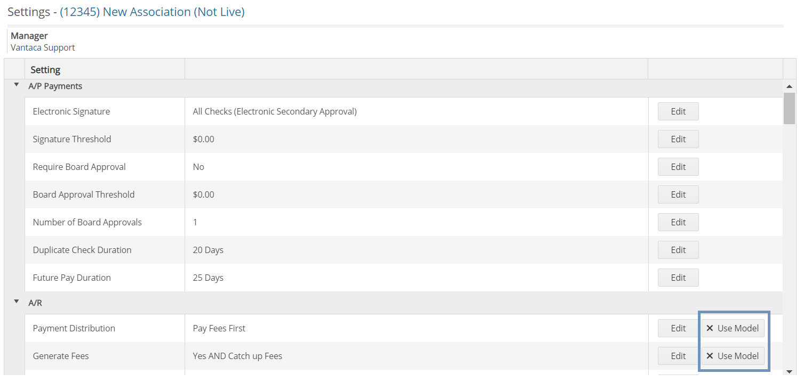Click the Setting column header
803x382 pixels.
(45, 70)
